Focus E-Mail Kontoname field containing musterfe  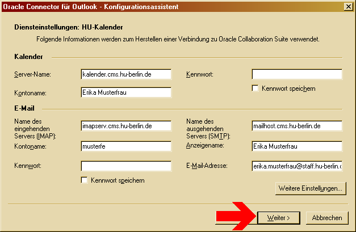point(126,146)
